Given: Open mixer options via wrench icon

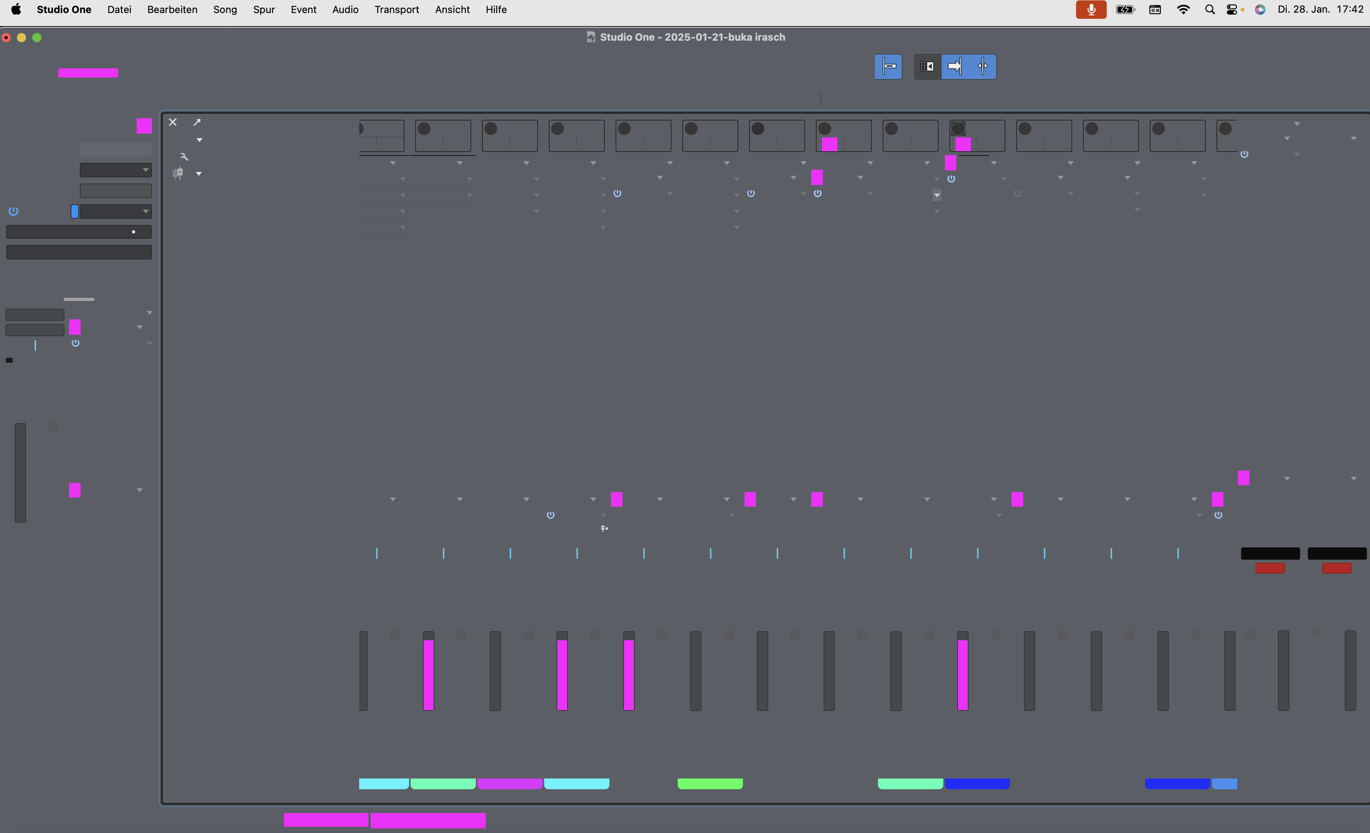Looking at the screenshot, I should 184,157.
